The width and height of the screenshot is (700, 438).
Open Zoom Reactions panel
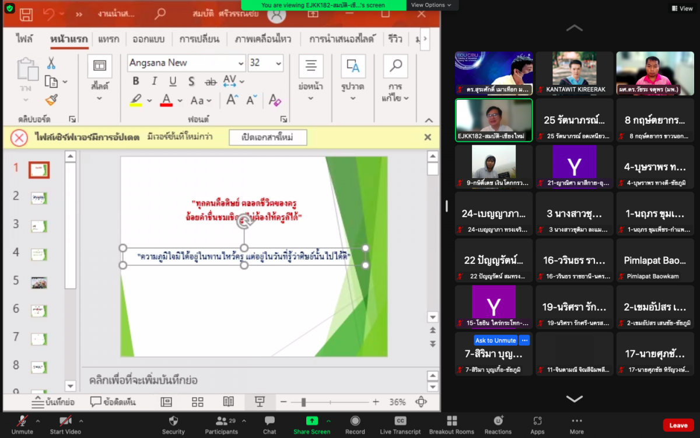pos(498,425)
